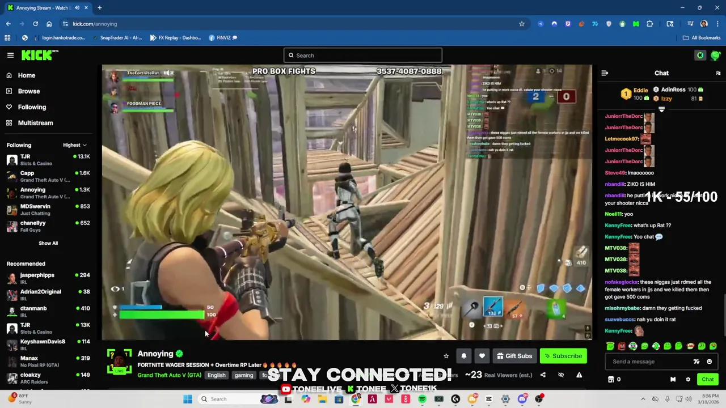
Task: Open chat settings gear icon
Action: pyautogui.click(x=688, y=379)
